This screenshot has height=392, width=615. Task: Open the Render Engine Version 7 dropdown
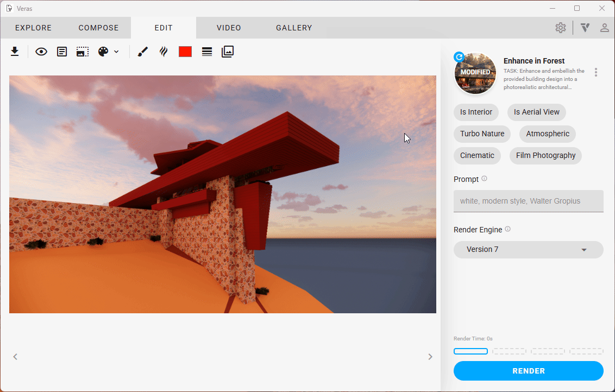click(528, 250)
